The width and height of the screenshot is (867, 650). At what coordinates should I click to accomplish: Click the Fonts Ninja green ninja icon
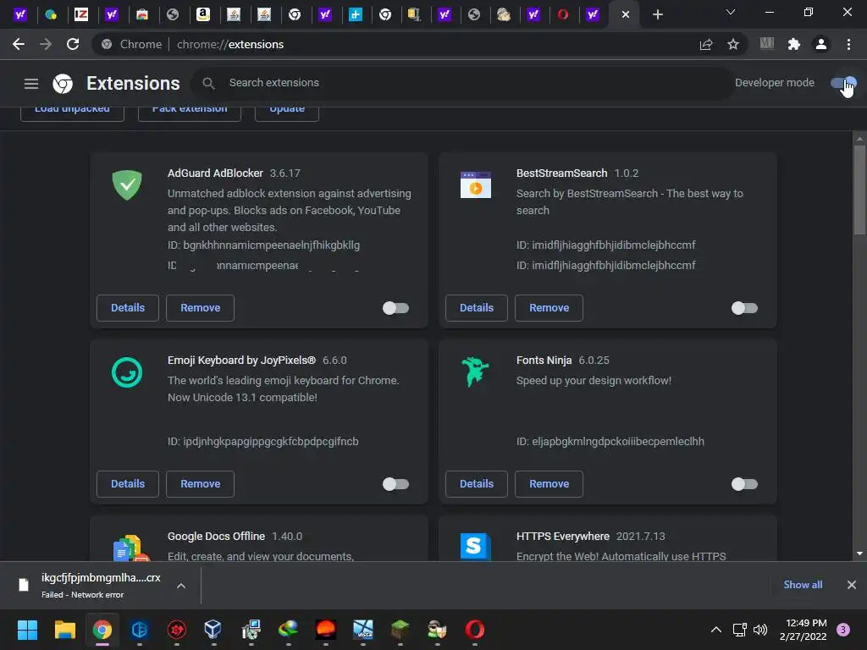pyautogui.click(x=476, y=372)
